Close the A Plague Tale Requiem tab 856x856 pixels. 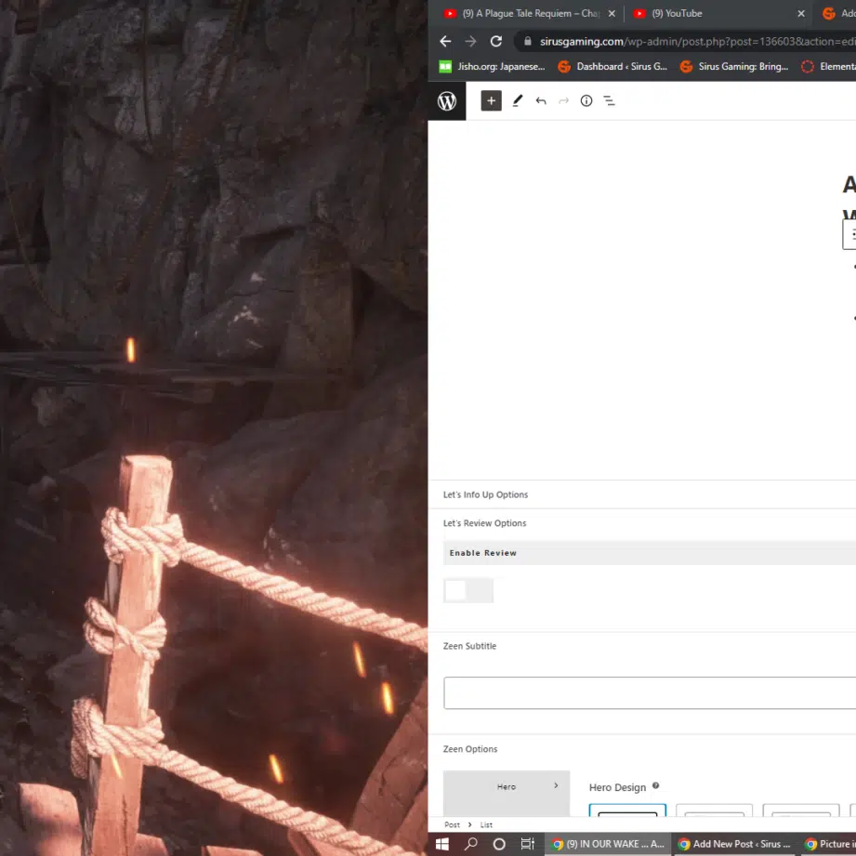pos(612,14)
